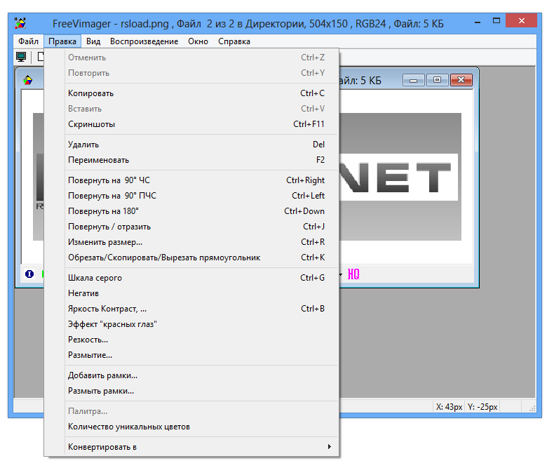The image size is (547, 468).
Task: Select Повернуть на 90° ЧС
Action: click(x=191, y=180)
